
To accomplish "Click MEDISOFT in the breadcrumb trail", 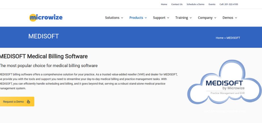I will click(233, 38).
